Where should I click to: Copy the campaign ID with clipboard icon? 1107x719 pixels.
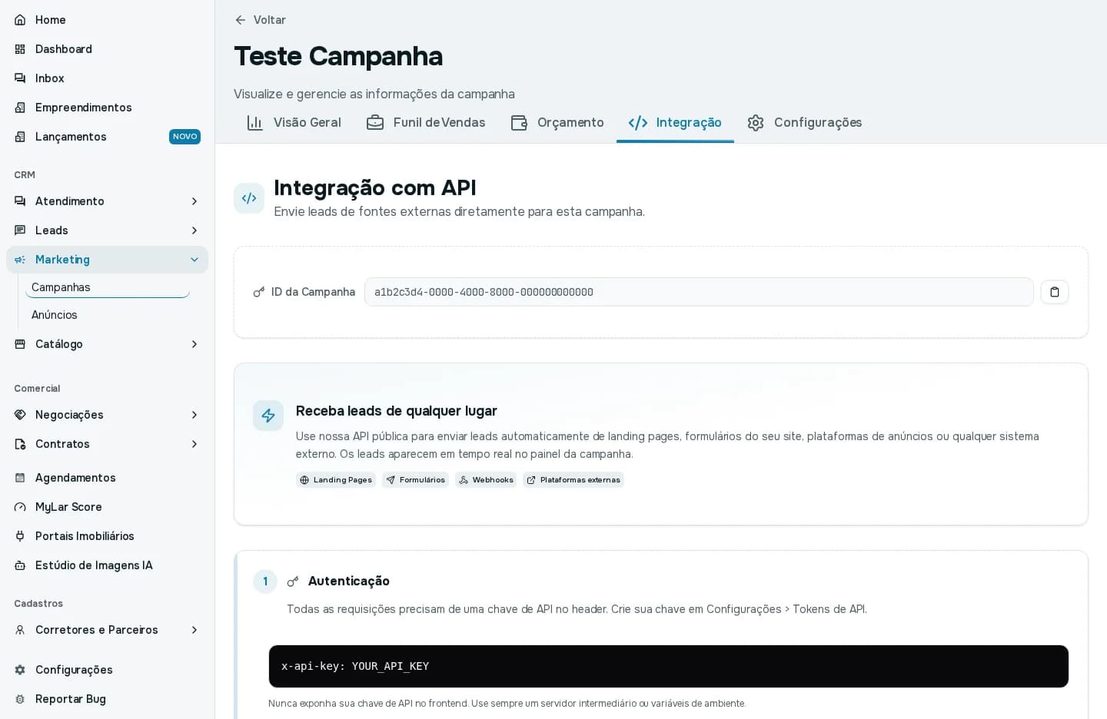coord(1055,292)
